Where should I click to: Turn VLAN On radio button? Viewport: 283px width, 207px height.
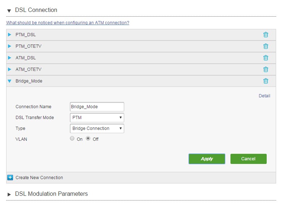[72, 138]
